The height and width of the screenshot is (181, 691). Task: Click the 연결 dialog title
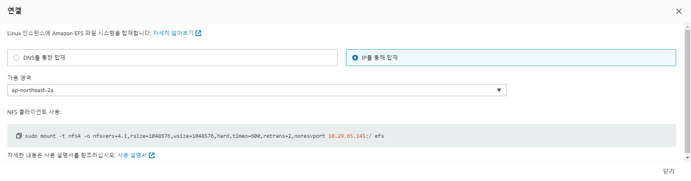pyautogui.click(x=14, y=11)
